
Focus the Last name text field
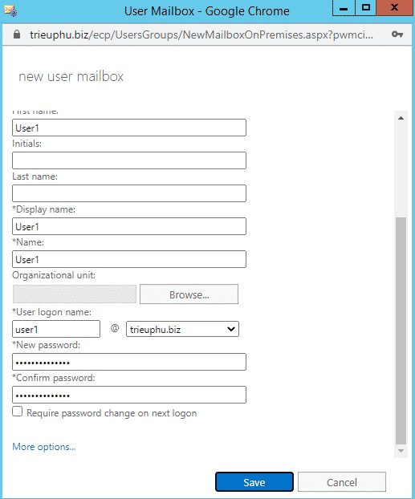129,193
